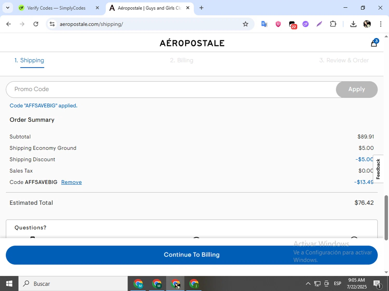Click the Questions? heading
This screenshot has height=291, width=389.
[x=30, y=228]
